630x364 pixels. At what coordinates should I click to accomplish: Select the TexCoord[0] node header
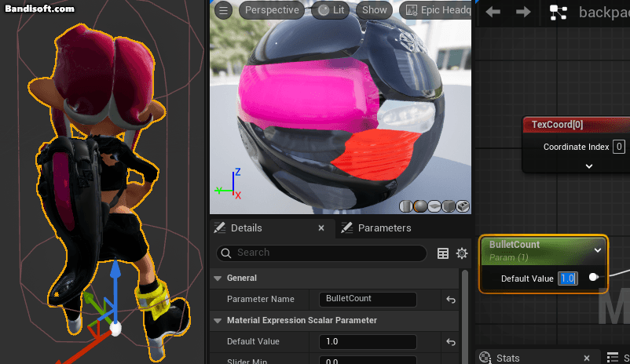click(577, 125)
